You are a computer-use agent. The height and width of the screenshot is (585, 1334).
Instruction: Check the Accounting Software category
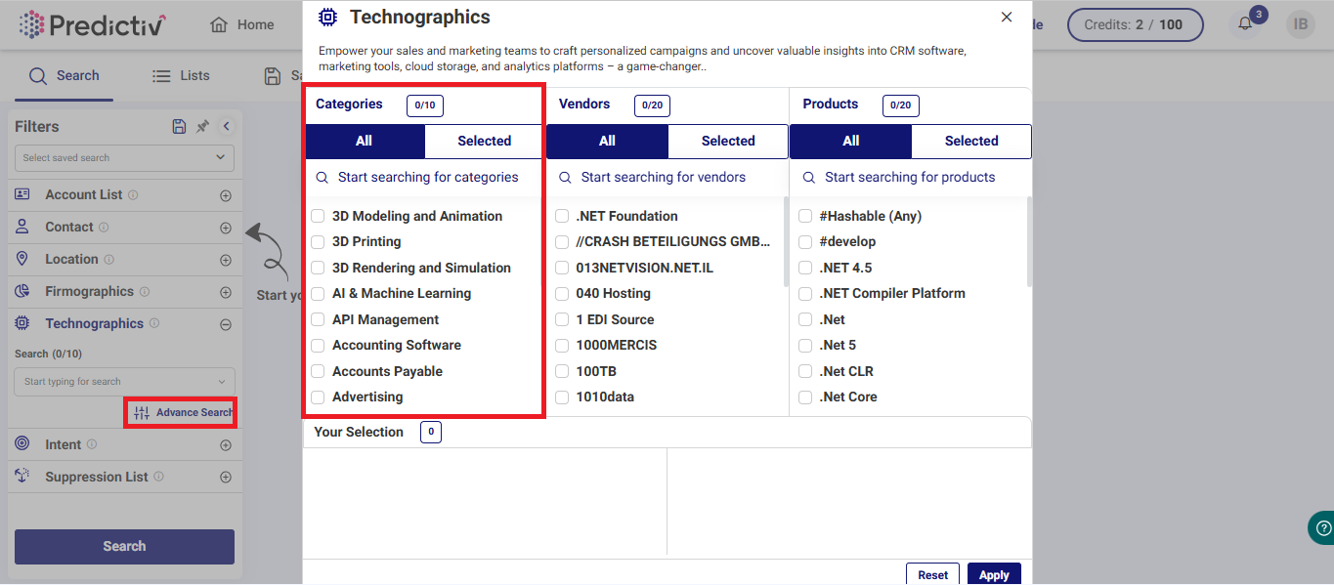tap(318, 345)
